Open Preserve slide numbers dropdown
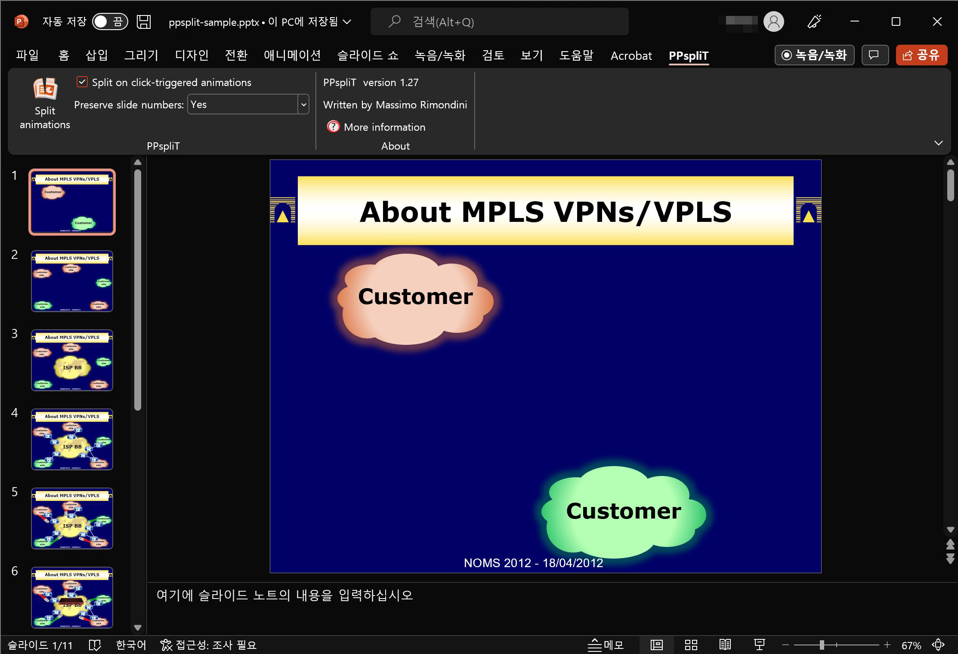This screenshot has height=654, width=958. click(x=303, y=104)
